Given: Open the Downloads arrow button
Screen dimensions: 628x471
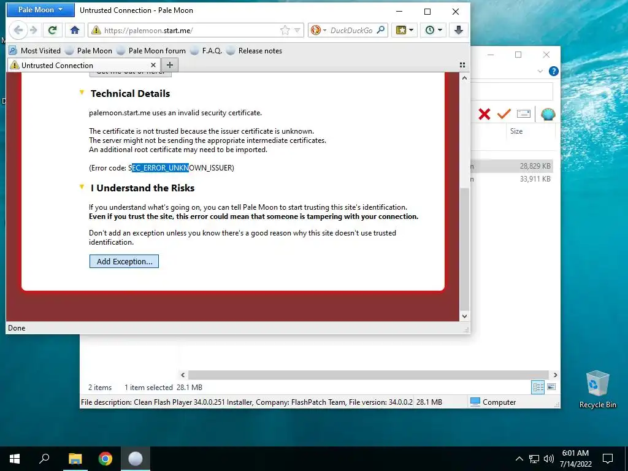Looking at the screenshot, I should pos(459,30).
